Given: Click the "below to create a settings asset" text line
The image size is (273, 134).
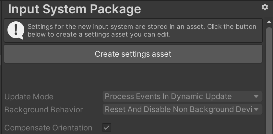Looking at the screenshot, I should pyautogui.click(x=99, y=35).
